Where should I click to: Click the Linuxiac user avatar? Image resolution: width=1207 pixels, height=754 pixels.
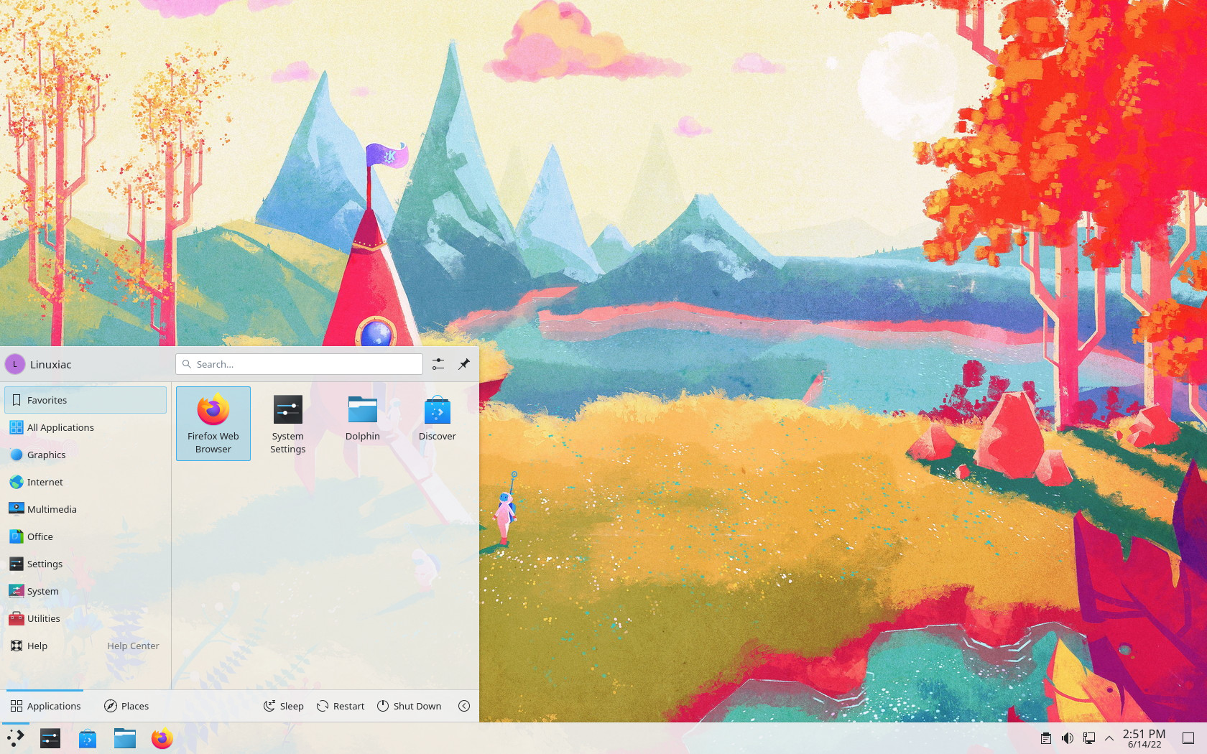pos(15,364)
